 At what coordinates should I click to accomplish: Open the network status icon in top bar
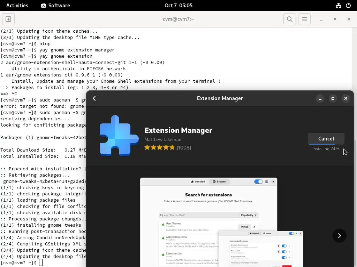tap(338, 6)
